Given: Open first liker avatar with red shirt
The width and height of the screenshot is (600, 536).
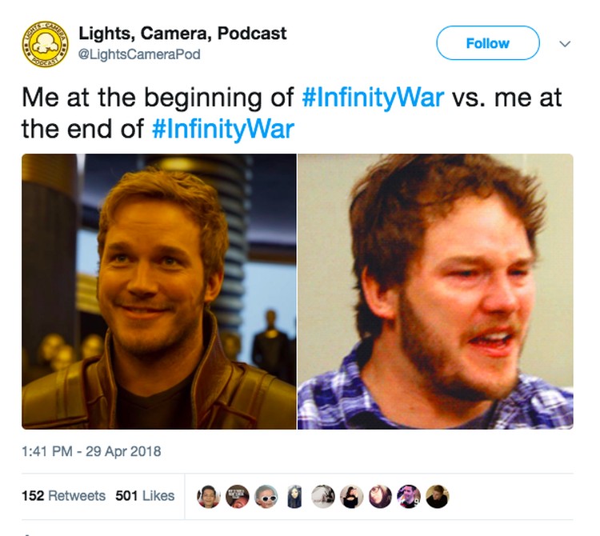Looking at the screenshot, I should (x=209, y=497).
